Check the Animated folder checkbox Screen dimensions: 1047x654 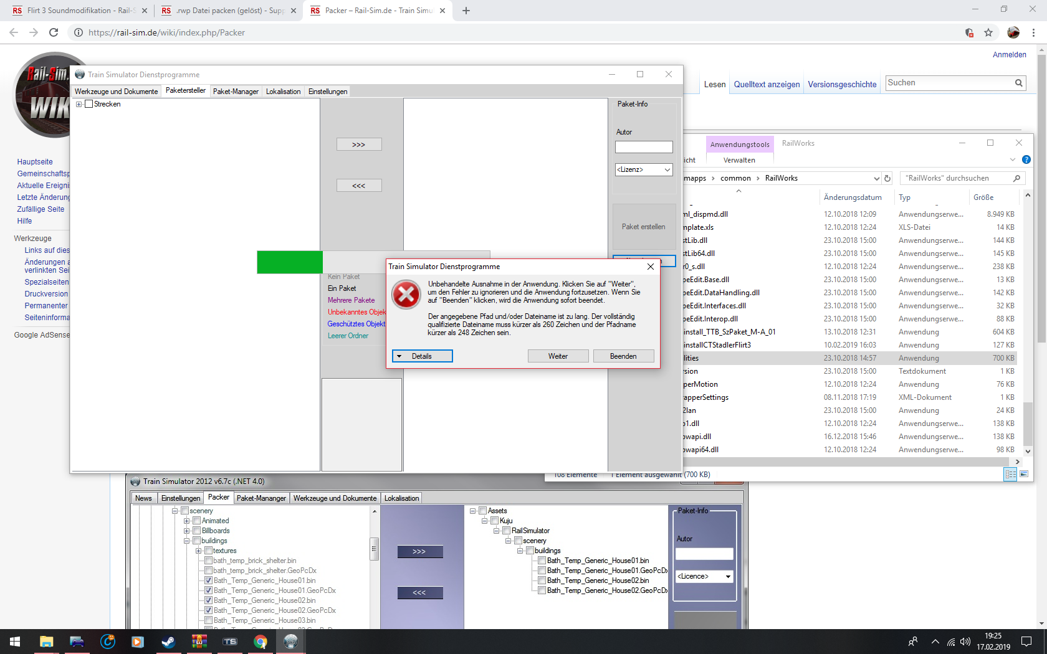(197, 521)
